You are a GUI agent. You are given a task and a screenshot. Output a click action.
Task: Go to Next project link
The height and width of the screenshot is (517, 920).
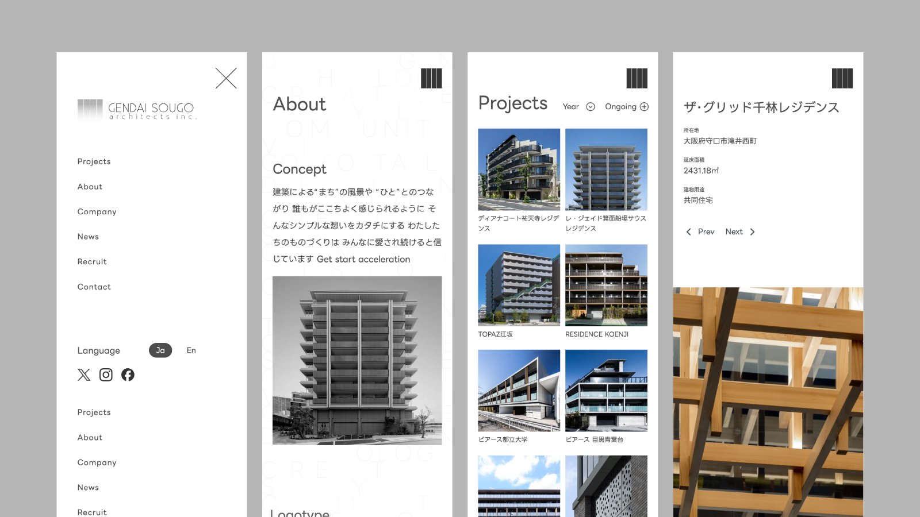coord(734,232)
